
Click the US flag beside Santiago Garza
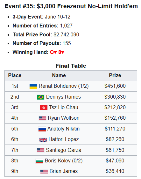point(40,150)
